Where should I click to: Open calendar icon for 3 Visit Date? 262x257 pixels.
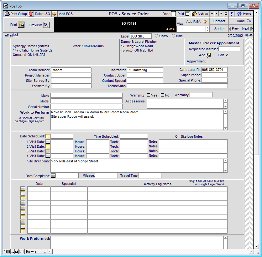pyautogui.click(x=48, y=151)
